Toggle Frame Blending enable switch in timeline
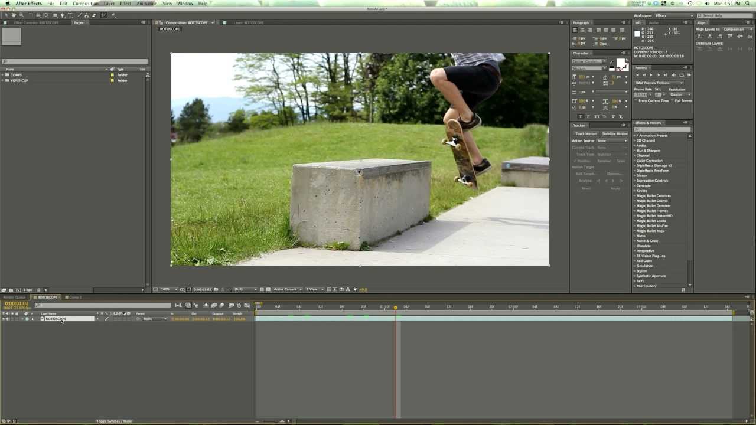756x425 pixels. tap(214, 305)
